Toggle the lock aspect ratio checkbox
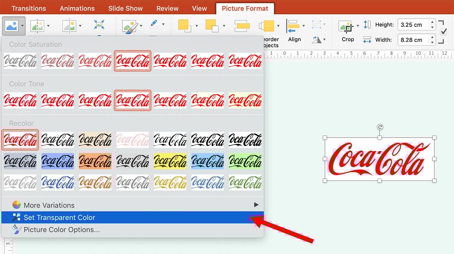The height and width of the screenshot is (254, 454). tap(444, 32)
